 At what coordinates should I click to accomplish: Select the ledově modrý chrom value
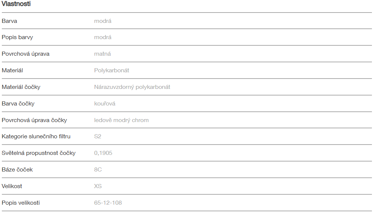121,120
